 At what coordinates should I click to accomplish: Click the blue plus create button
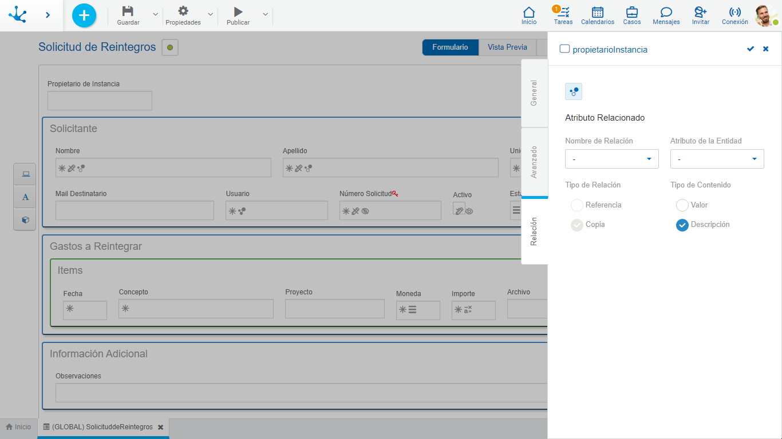pos(84,15)
